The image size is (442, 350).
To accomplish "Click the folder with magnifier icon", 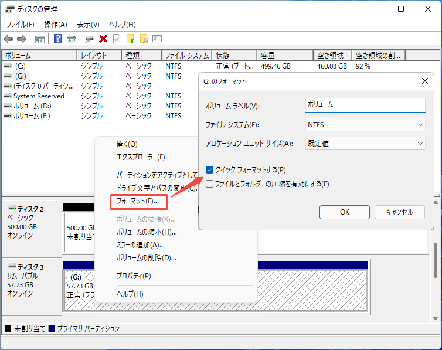I will [144, 39].
